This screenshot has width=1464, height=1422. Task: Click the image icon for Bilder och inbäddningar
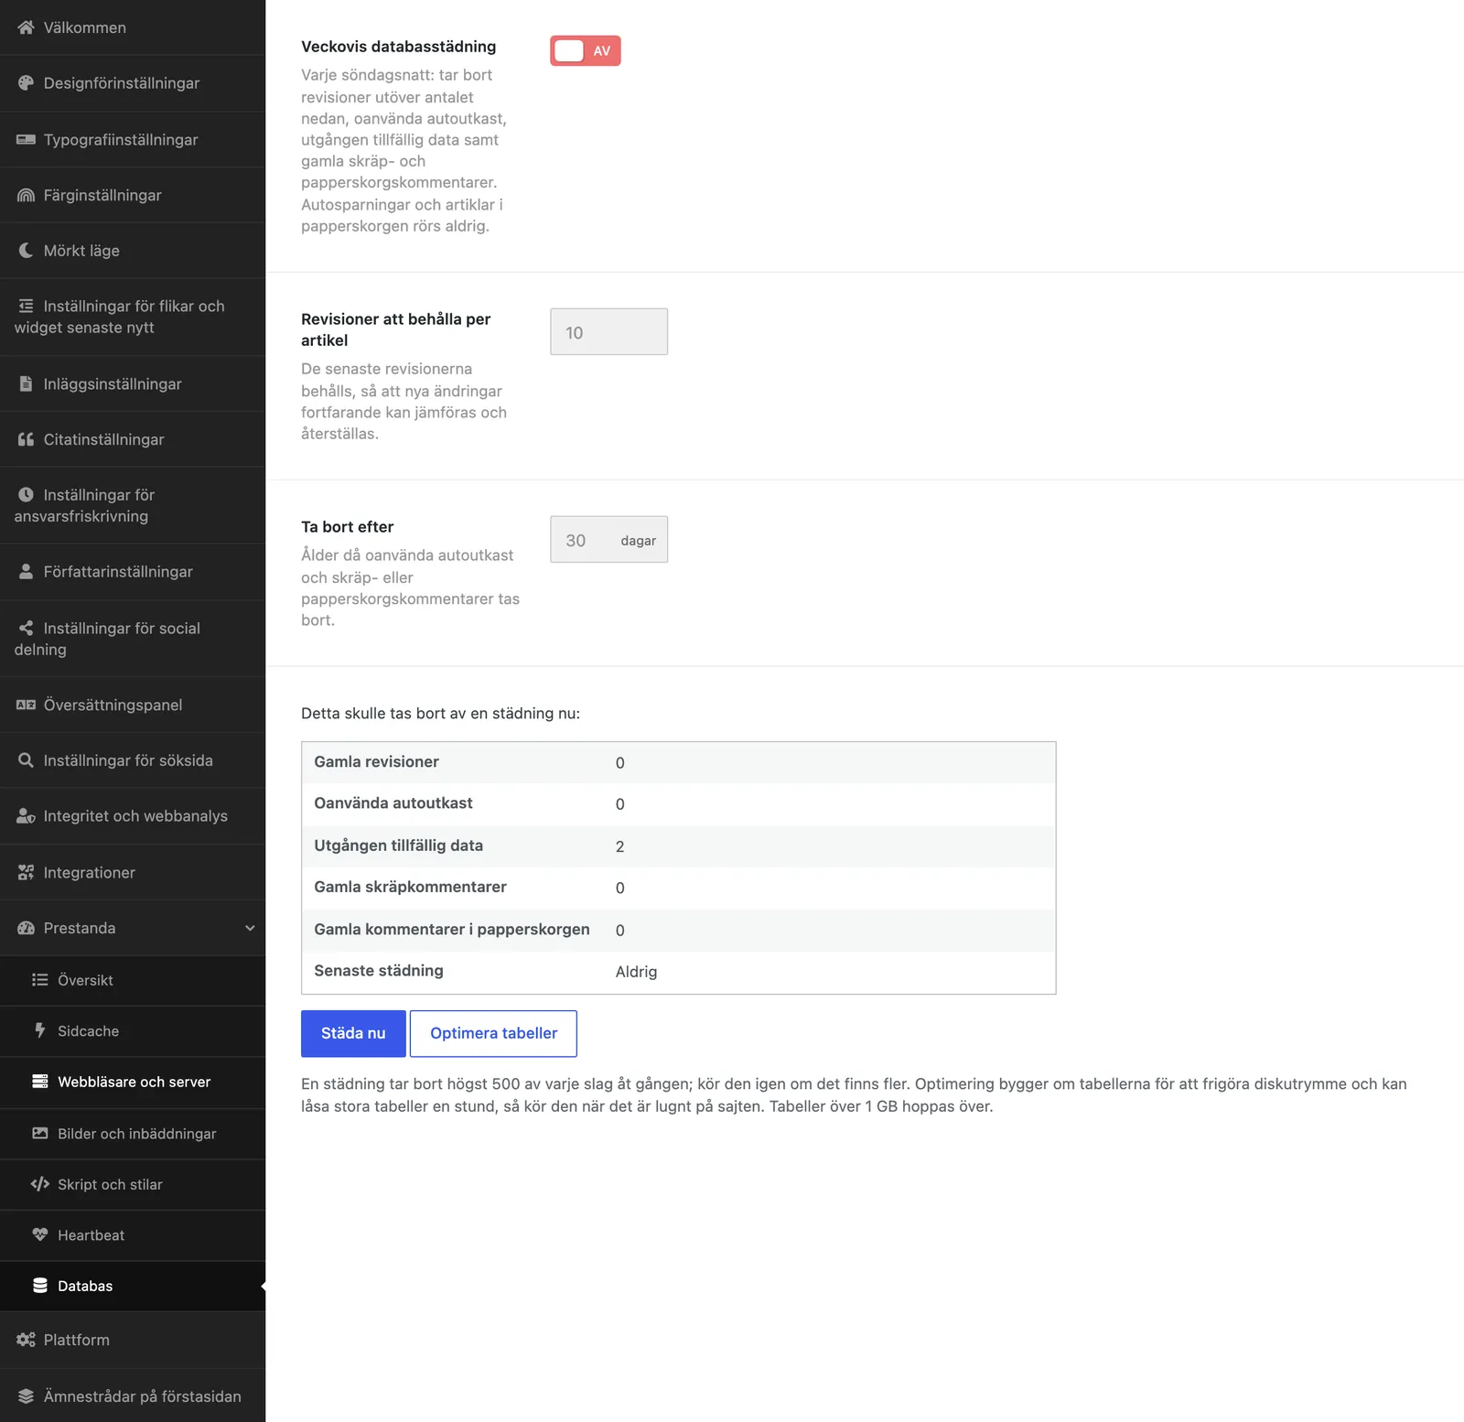tap(40, 1133)
